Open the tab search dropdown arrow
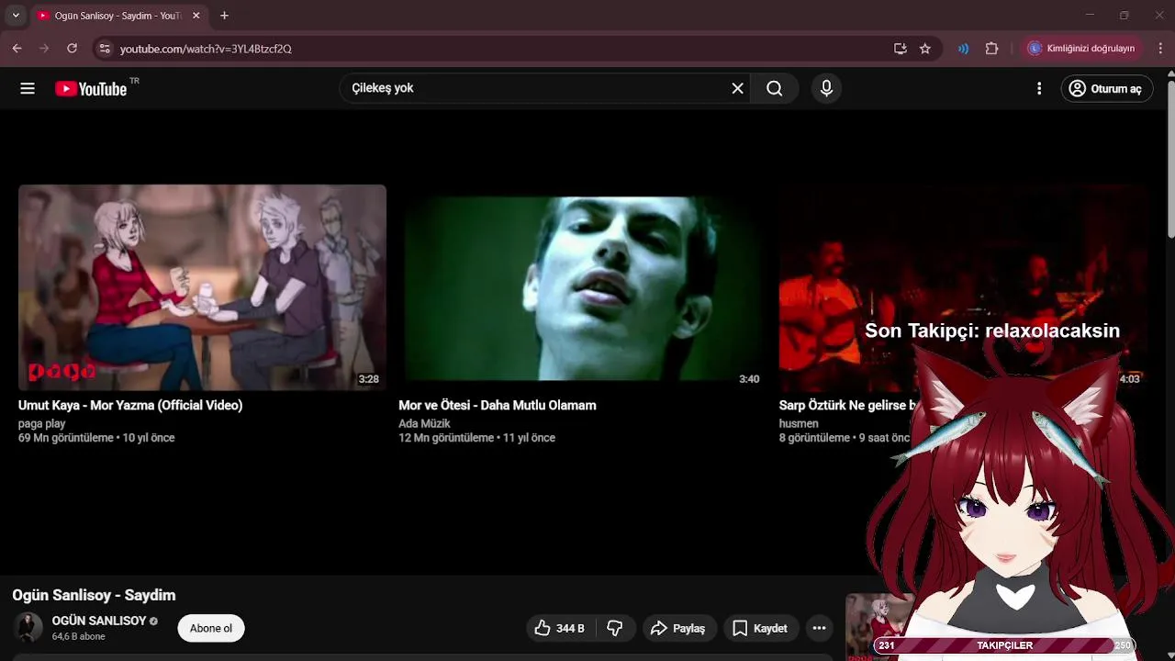The width and height of the screenshot is (1175, 661). 16,16
